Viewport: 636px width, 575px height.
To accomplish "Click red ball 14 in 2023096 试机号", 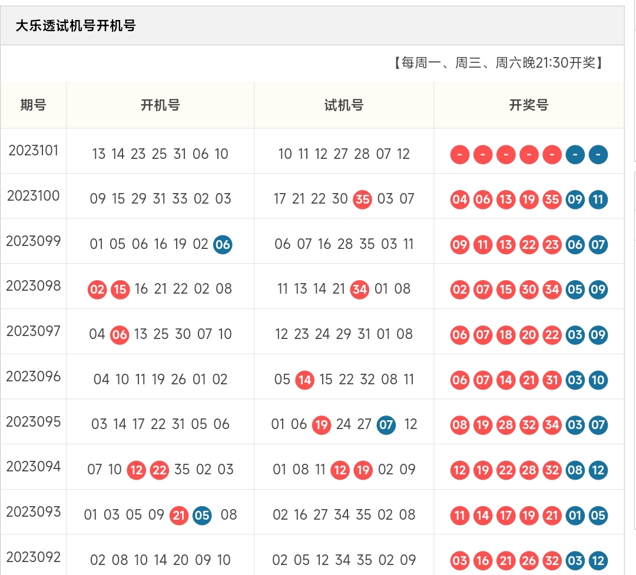I will point(304,380).
